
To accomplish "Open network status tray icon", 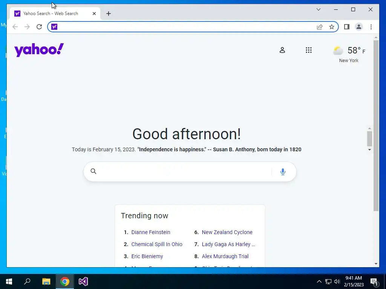I will (328, 281).
